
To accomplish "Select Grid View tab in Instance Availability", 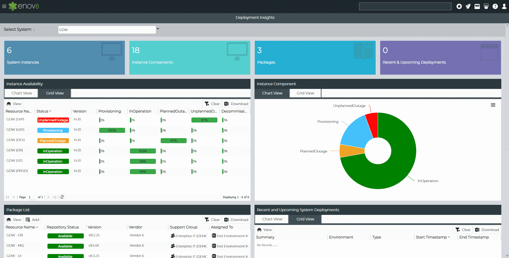I will [x=55, y=93].
